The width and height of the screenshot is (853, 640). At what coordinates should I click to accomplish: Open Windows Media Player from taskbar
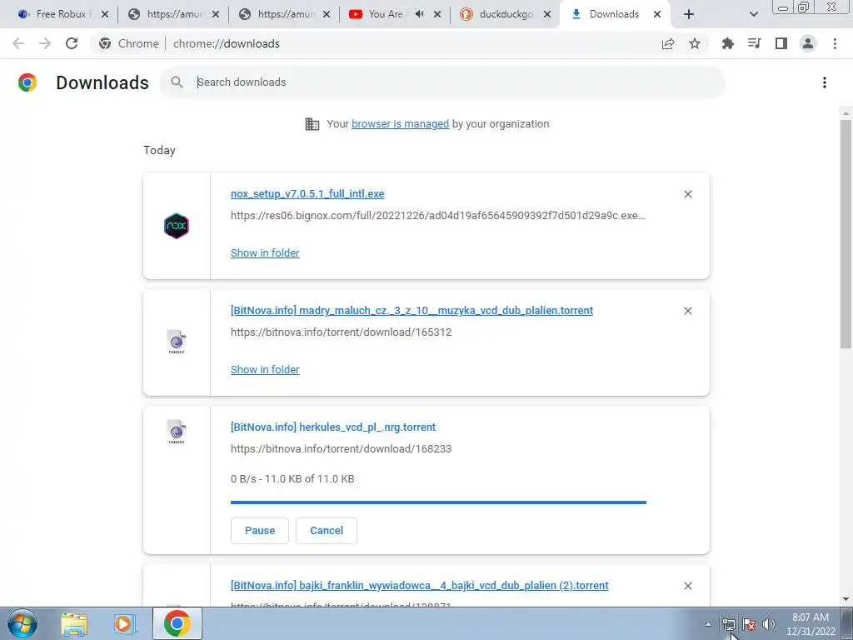tap(125, 623)
